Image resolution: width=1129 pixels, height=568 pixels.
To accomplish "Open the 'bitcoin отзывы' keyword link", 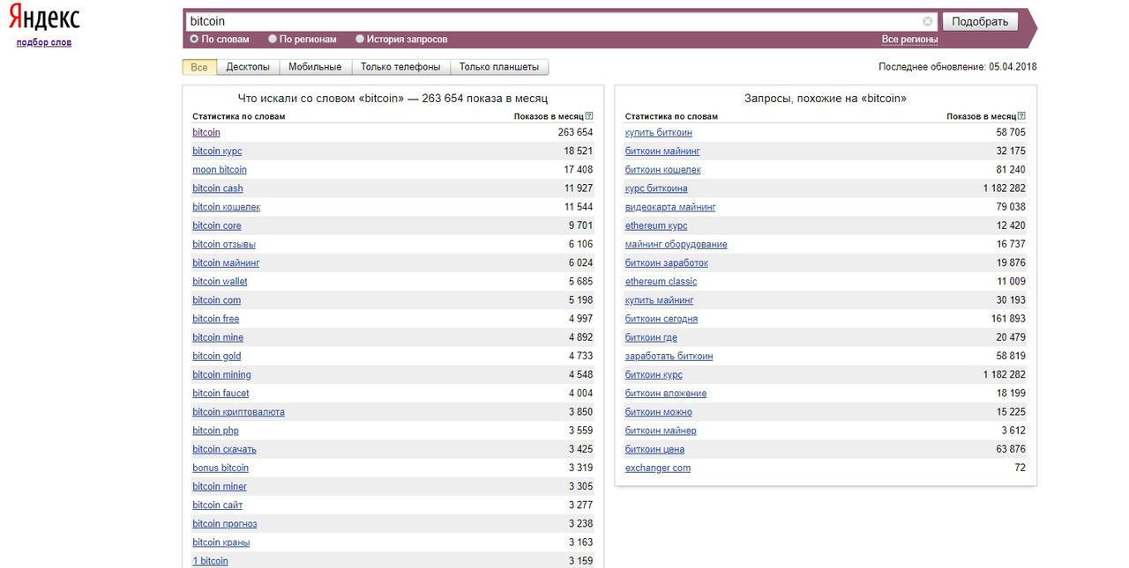I will (224, 245).
